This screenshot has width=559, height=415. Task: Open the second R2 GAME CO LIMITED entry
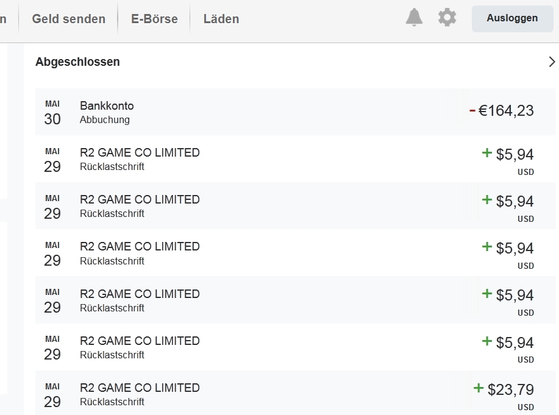[140, 200]
